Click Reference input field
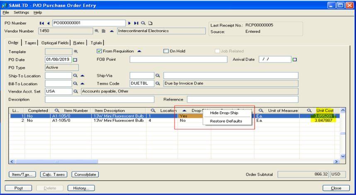The height and width of the screenshot is (195, 356). [243, 99]
